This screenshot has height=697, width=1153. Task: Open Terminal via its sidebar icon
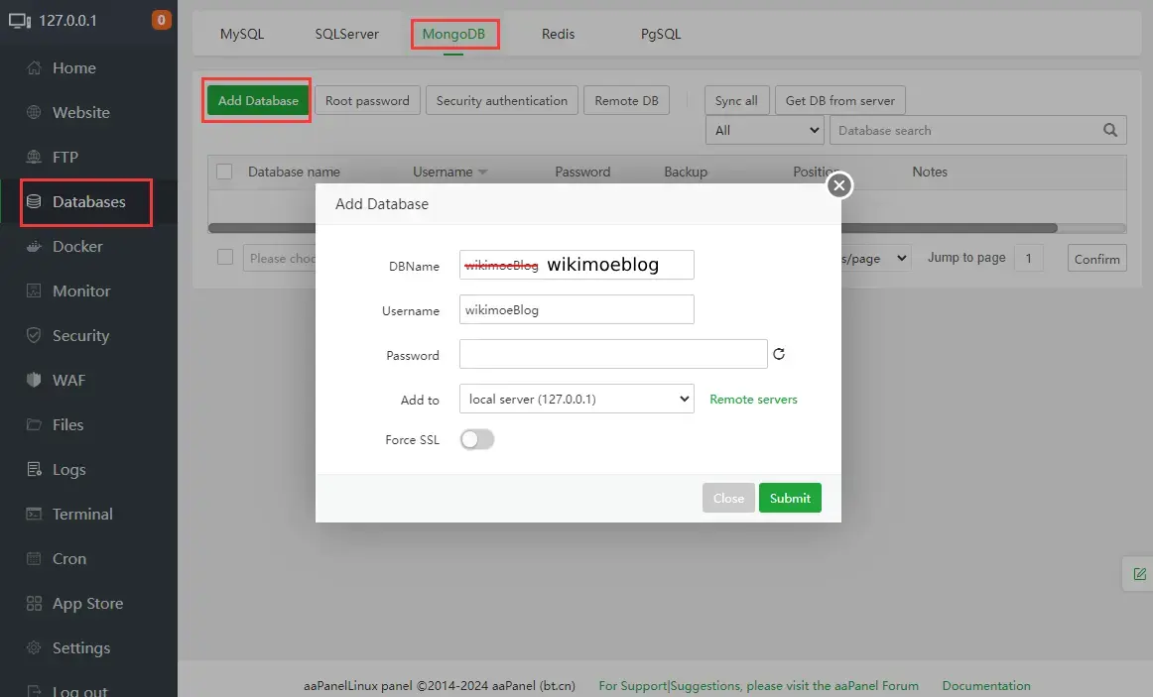(35, 515)
